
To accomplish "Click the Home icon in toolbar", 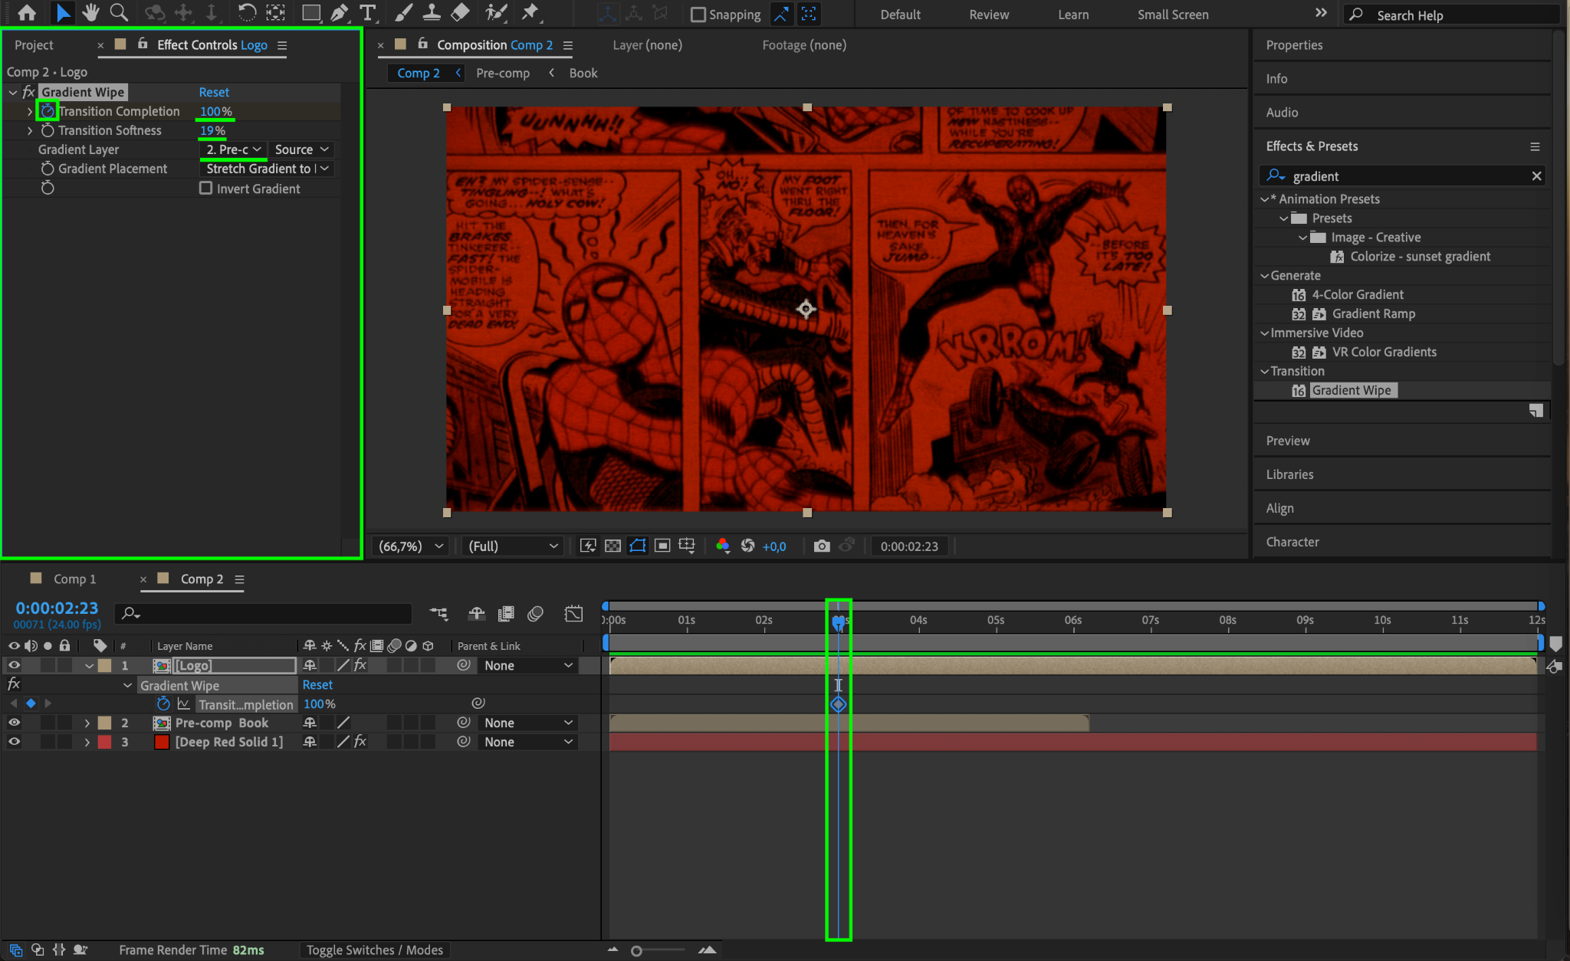I will (x=27, y=13).
